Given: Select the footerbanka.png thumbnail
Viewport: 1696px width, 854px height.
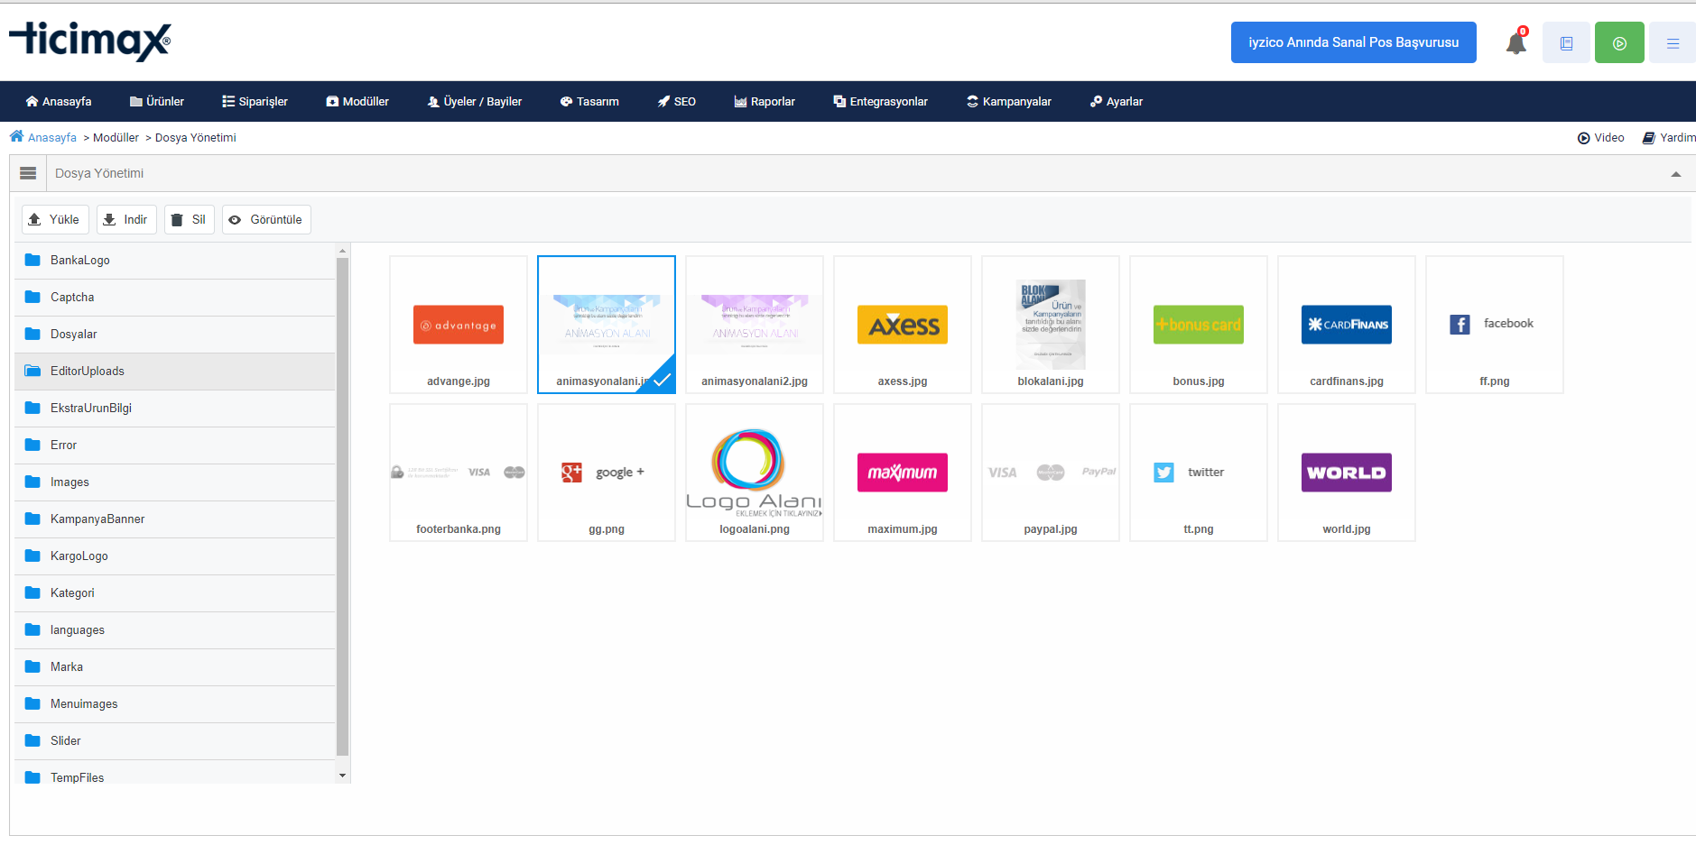Looking at the screenshot, I should [459, 473].
